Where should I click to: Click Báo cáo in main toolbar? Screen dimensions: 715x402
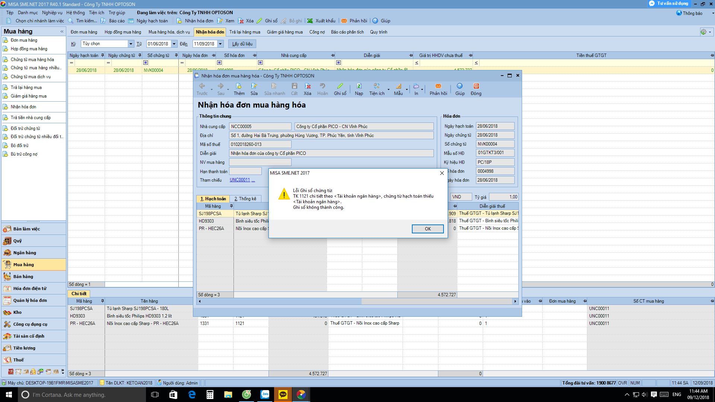coord(113,21)
